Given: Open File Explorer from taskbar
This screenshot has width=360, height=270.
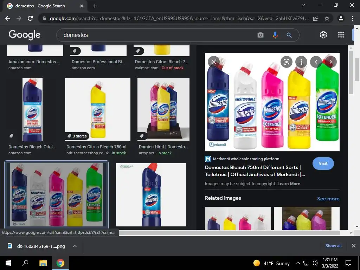Looking at the screenshot, I should pyautogui.click(x=43, y=263).
